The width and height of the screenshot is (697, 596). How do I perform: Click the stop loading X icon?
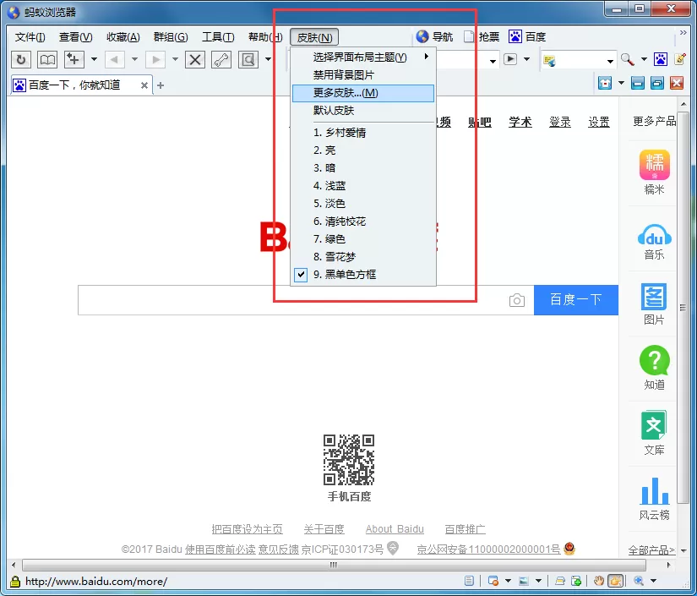pos(194,59)
